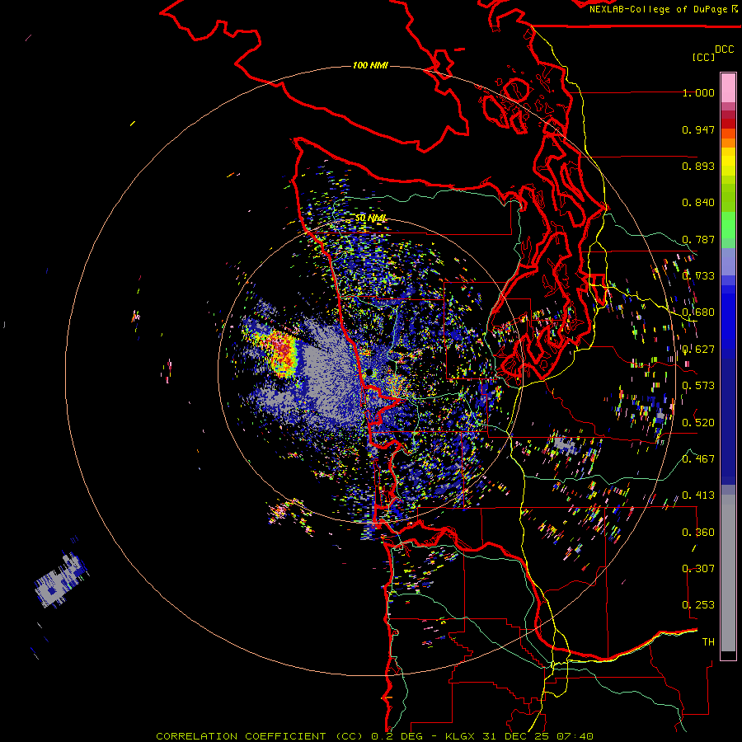Click the 50 NMI range ring label
This screenshot has height=742, width=742.
coord(371,218)
